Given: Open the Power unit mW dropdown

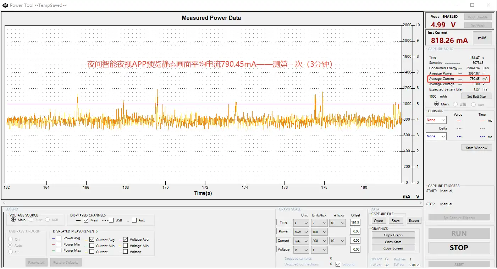Looking at the screenshot, I should (301, 232).
